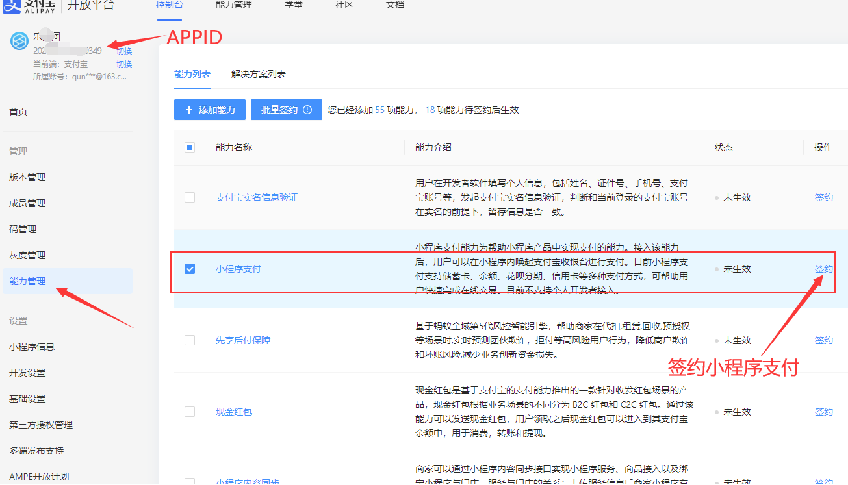This screenshot has width=848, height=485.
Task: Toggle the select-all checkbox in table header
Action: pos(190,147)
